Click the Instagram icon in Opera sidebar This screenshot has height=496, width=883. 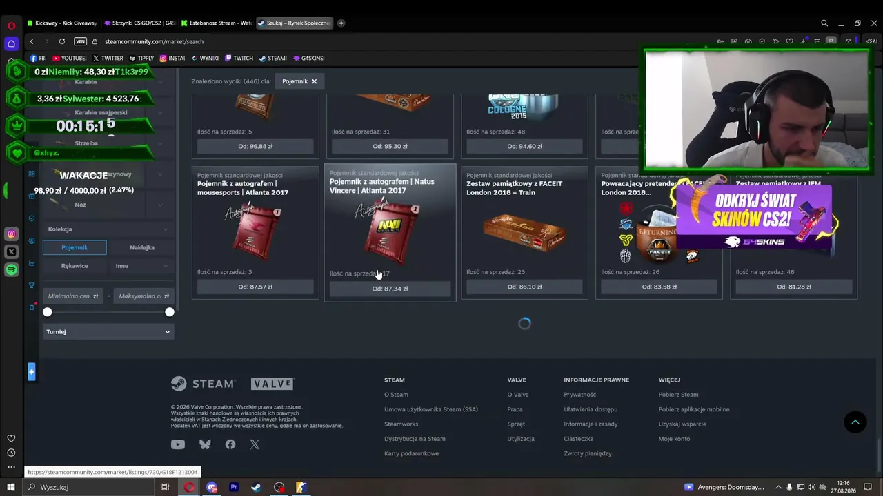pos(11,234)
